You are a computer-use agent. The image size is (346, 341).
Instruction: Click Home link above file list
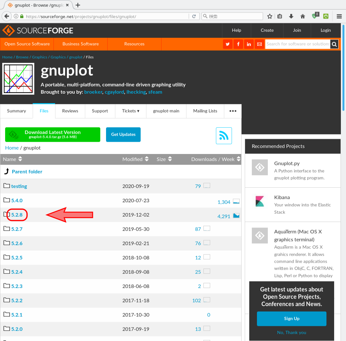click(12, 148)
